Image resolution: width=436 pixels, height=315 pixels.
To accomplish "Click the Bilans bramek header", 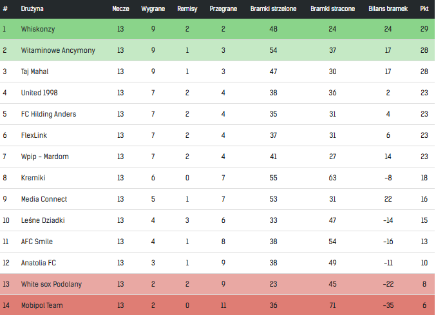I will [388, 9].
